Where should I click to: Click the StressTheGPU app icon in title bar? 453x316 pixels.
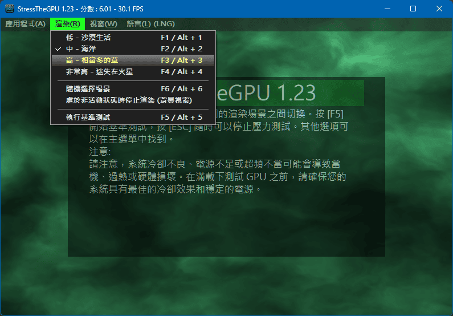pyautogui.click(x=9, y=9)
